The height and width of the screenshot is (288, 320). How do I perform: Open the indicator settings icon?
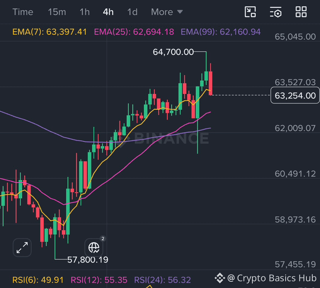pos(276,12)
